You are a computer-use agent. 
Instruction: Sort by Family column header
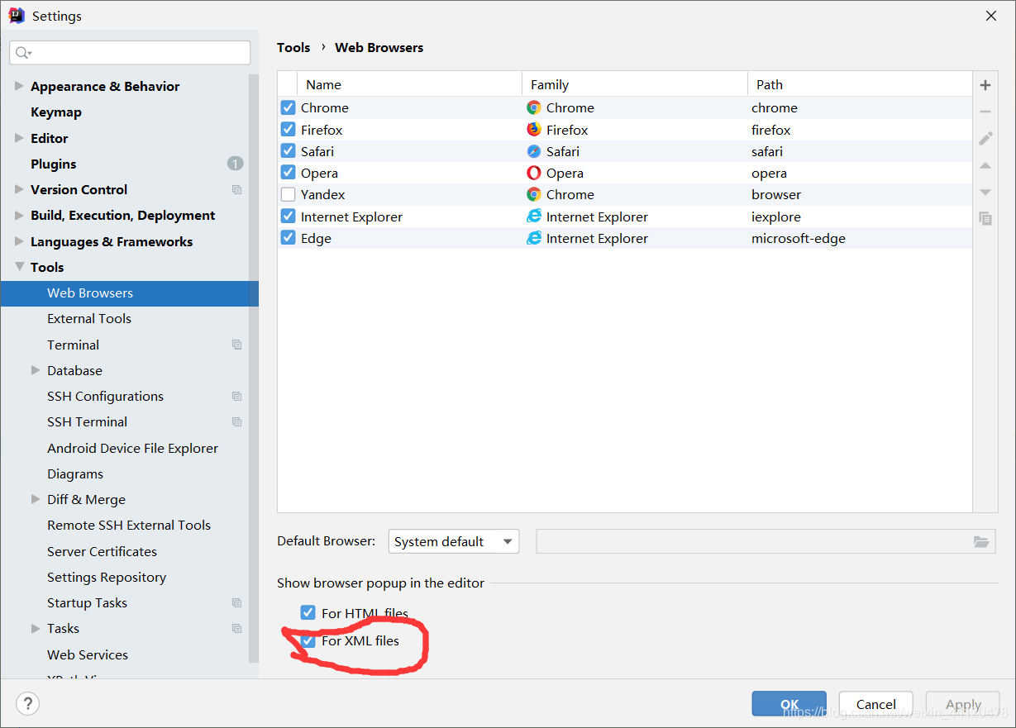pos(635,84)
